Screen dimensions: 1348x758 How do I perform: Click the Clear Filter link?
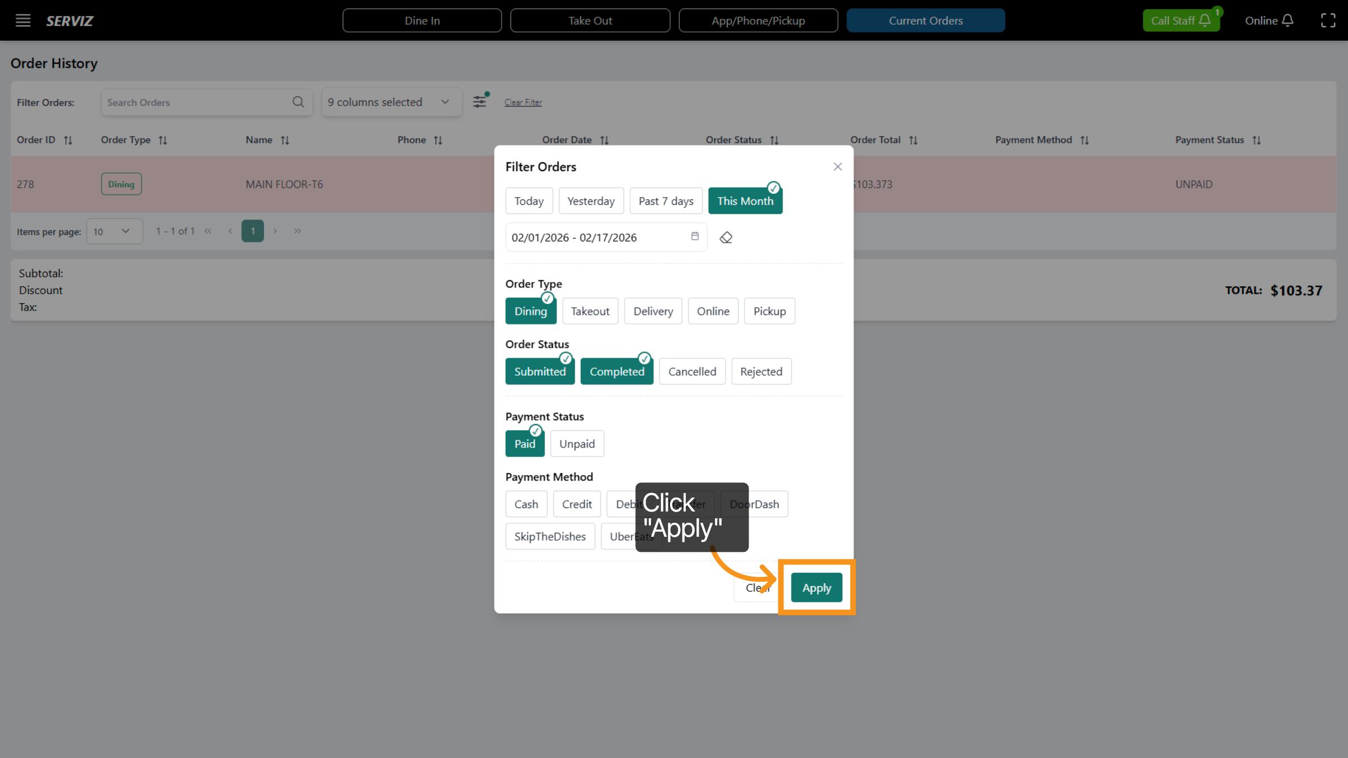[523, 103]
